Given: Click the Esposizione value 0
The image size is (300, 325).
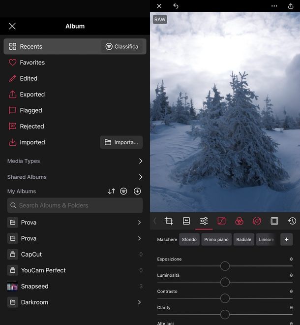Looking at the screenshot, I should click(291, 259).
